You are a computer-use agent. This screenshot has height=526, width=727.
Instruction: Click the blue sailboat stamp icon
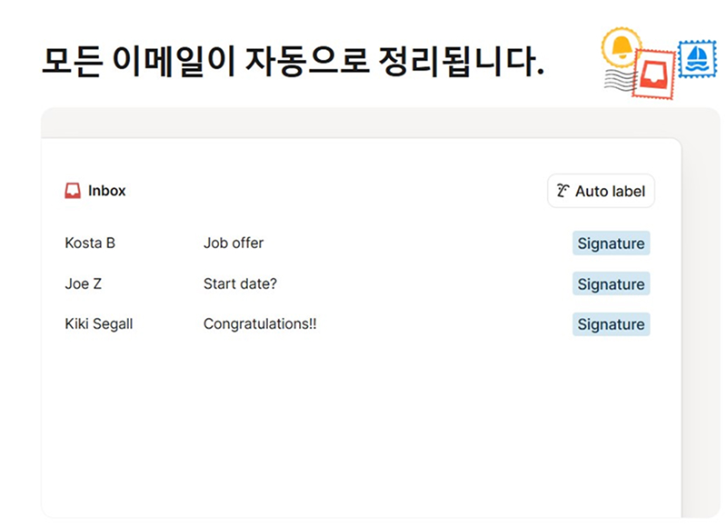(698, 58)
